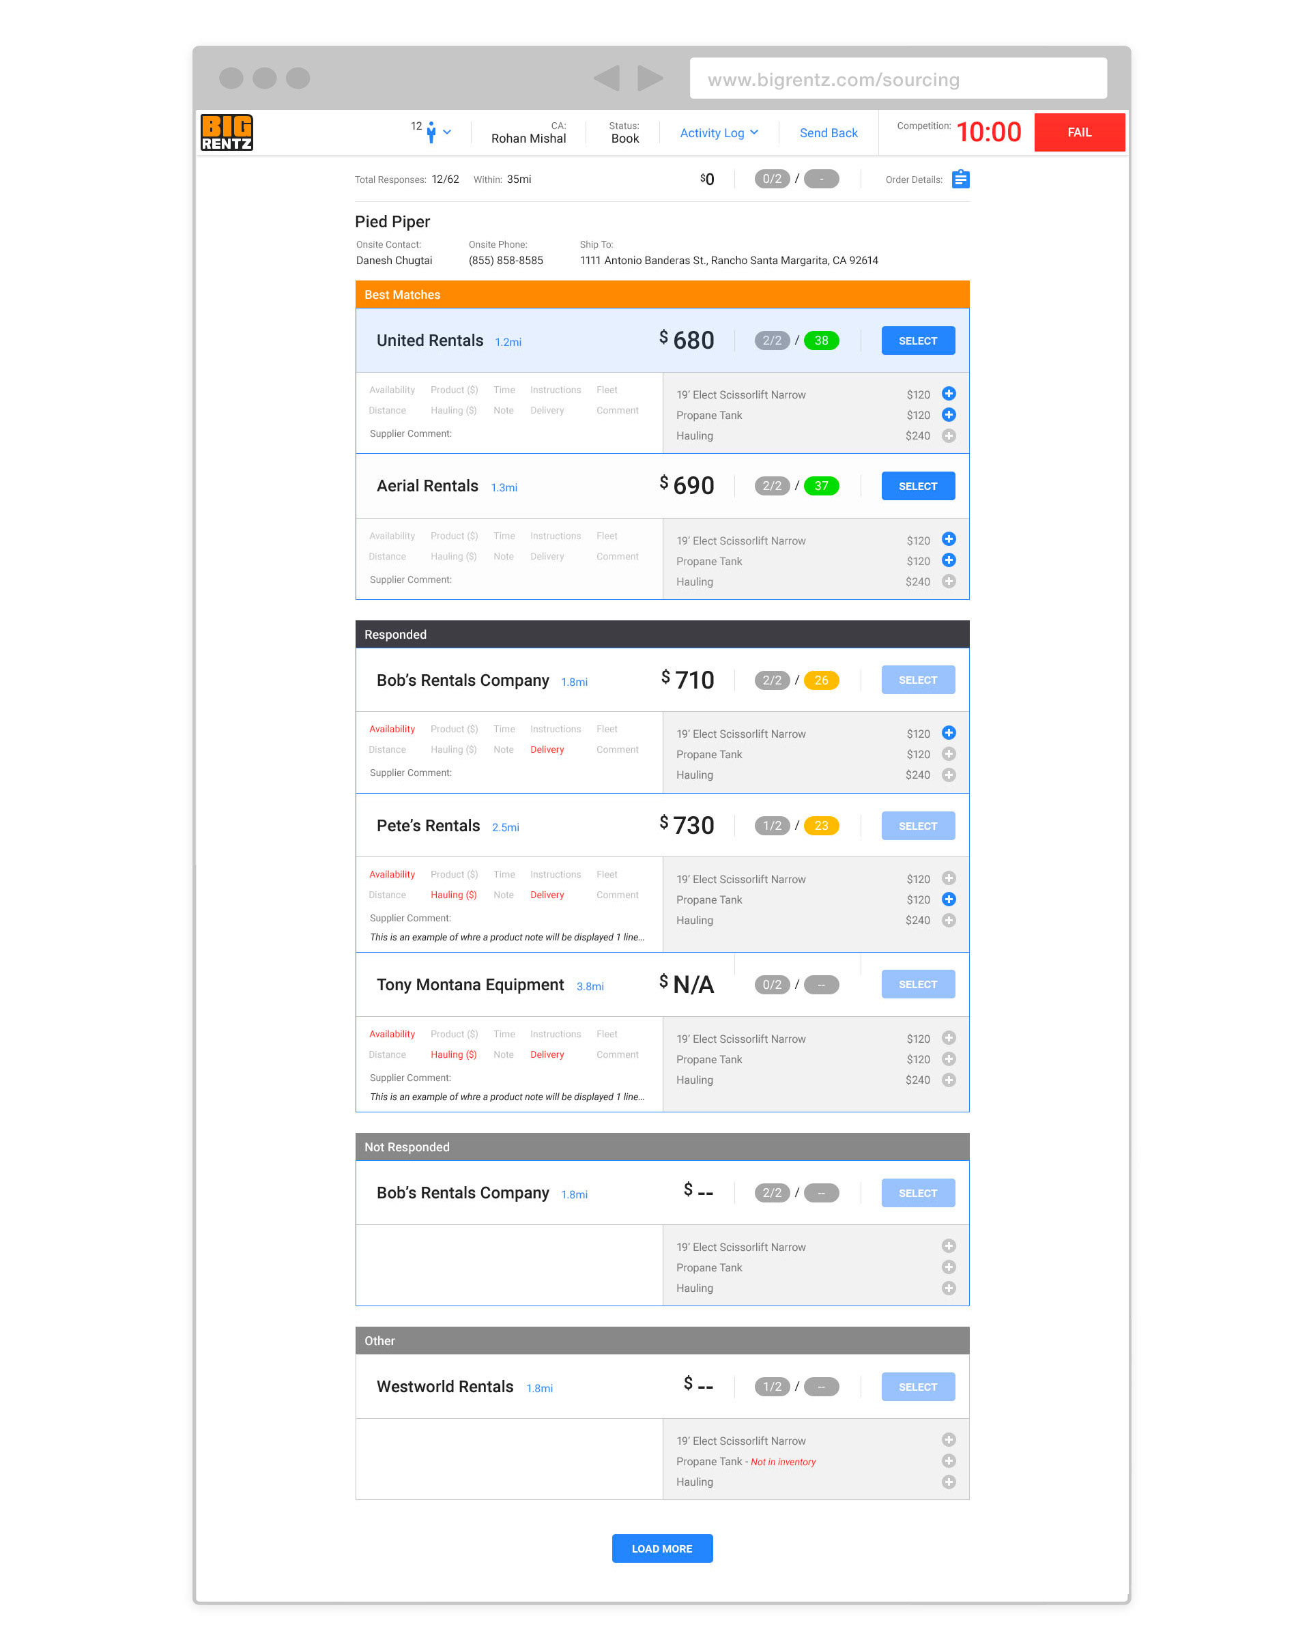This screenshot has height=1644, width=1309.
Task: Select Westworld Rentals supplier
Action: 918,1387
